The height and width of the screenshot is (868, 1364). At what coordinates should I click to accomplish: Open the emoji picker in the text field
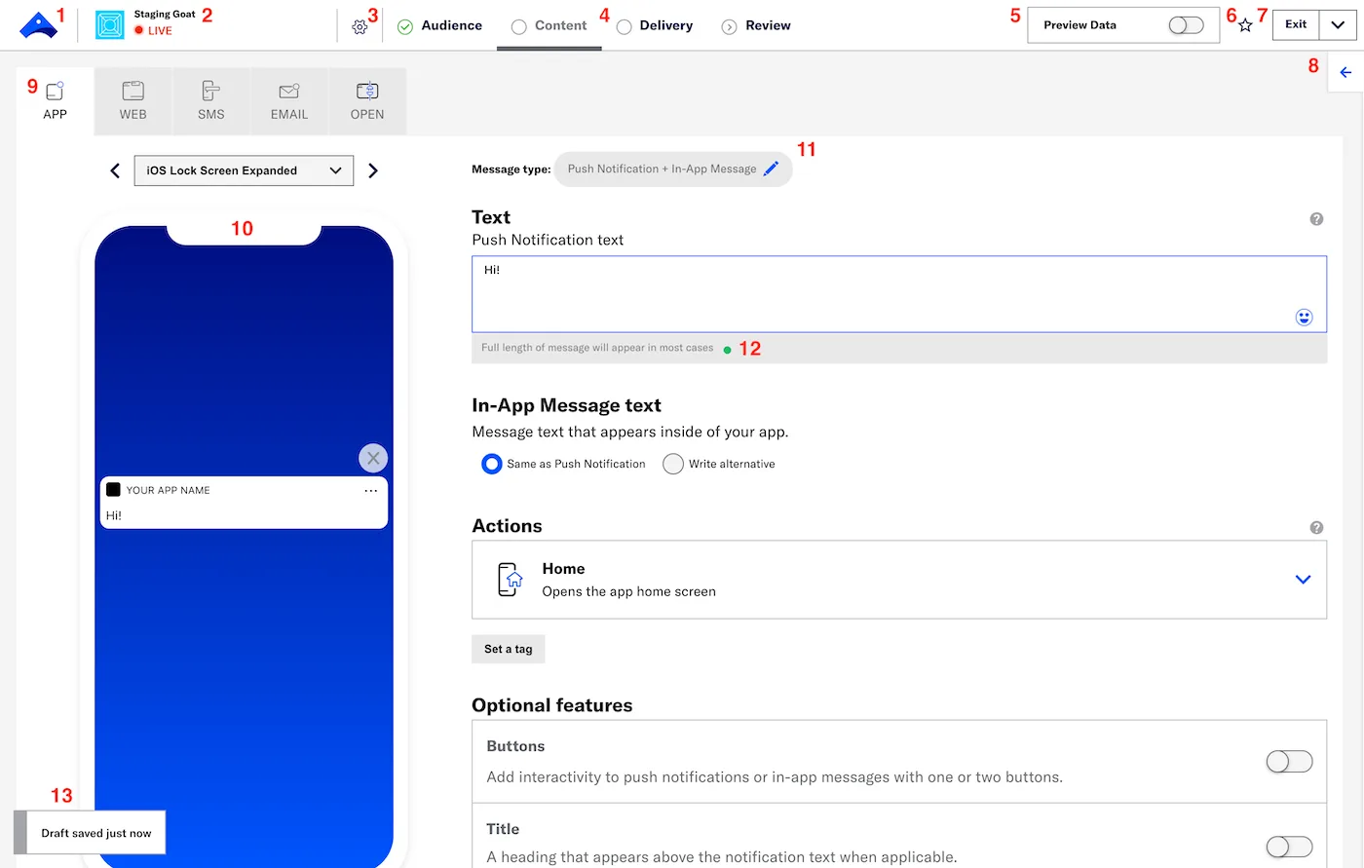[x=1304, y=317]
